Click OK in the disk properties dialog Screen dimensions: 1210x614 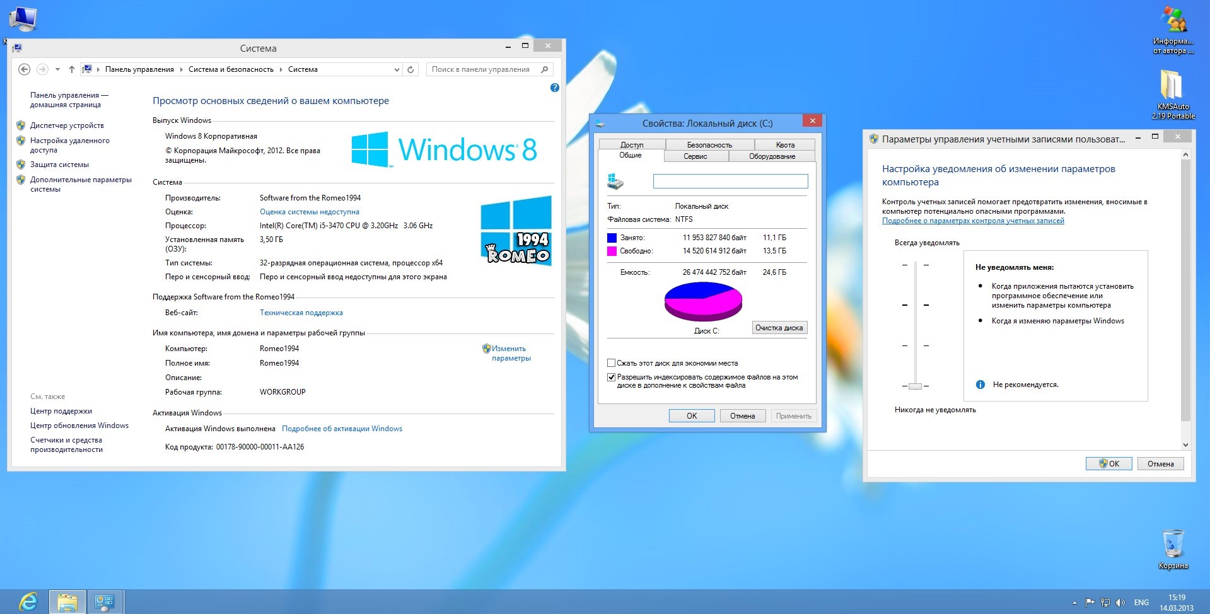click(x=692, y=415)
